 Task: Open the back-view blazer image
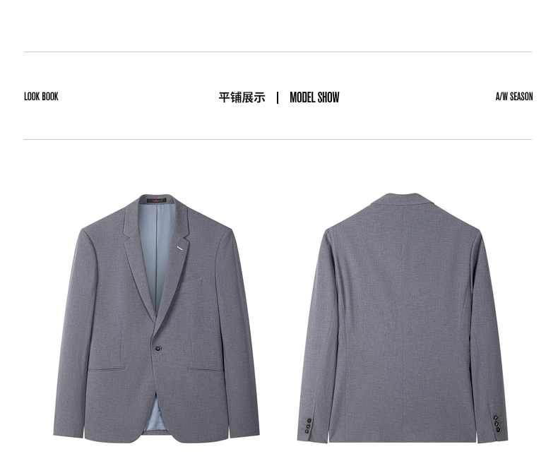403,318
